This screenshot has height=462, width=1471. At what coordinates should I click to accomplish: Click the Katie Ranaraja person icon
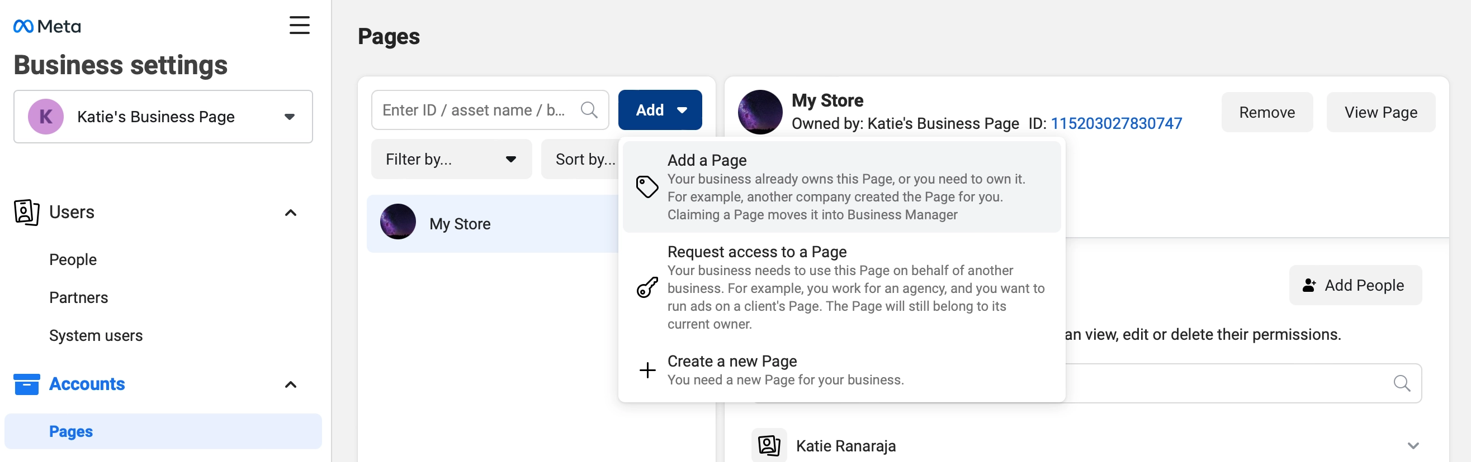coord(769,445)
